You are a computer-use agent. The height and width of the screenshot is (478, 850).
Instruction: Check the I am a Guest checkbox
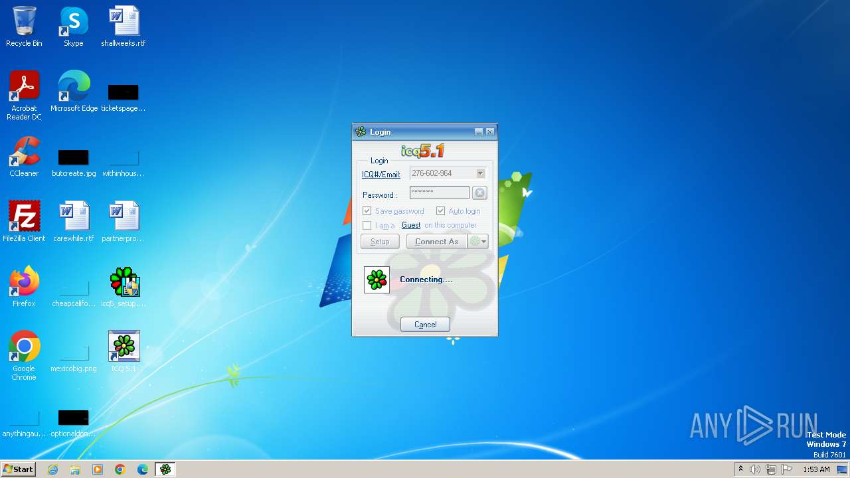coord(367,225)
